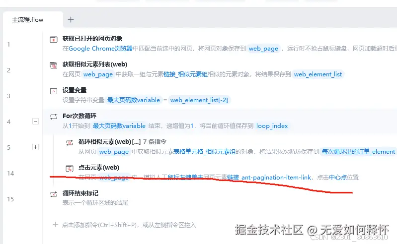The image size is (397, 244).
Task: Click the For次数循环 loop icon
Action: pos(54,117)
